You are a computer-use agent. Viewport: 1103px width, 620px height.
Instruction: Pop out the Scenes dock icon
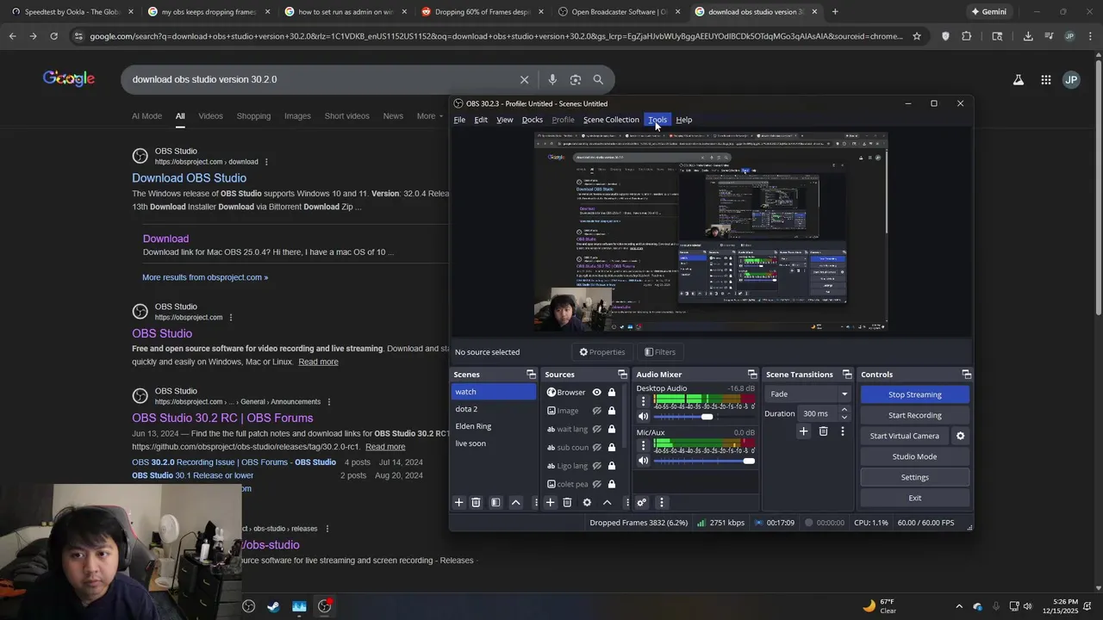(531, 375)
